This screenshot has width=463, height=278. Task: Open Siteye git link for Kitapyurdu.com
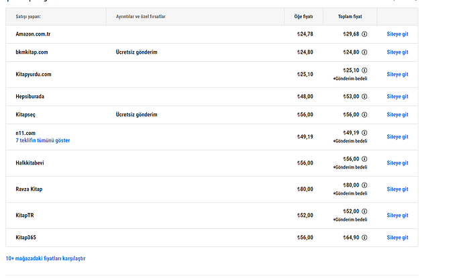coord(397,75)
